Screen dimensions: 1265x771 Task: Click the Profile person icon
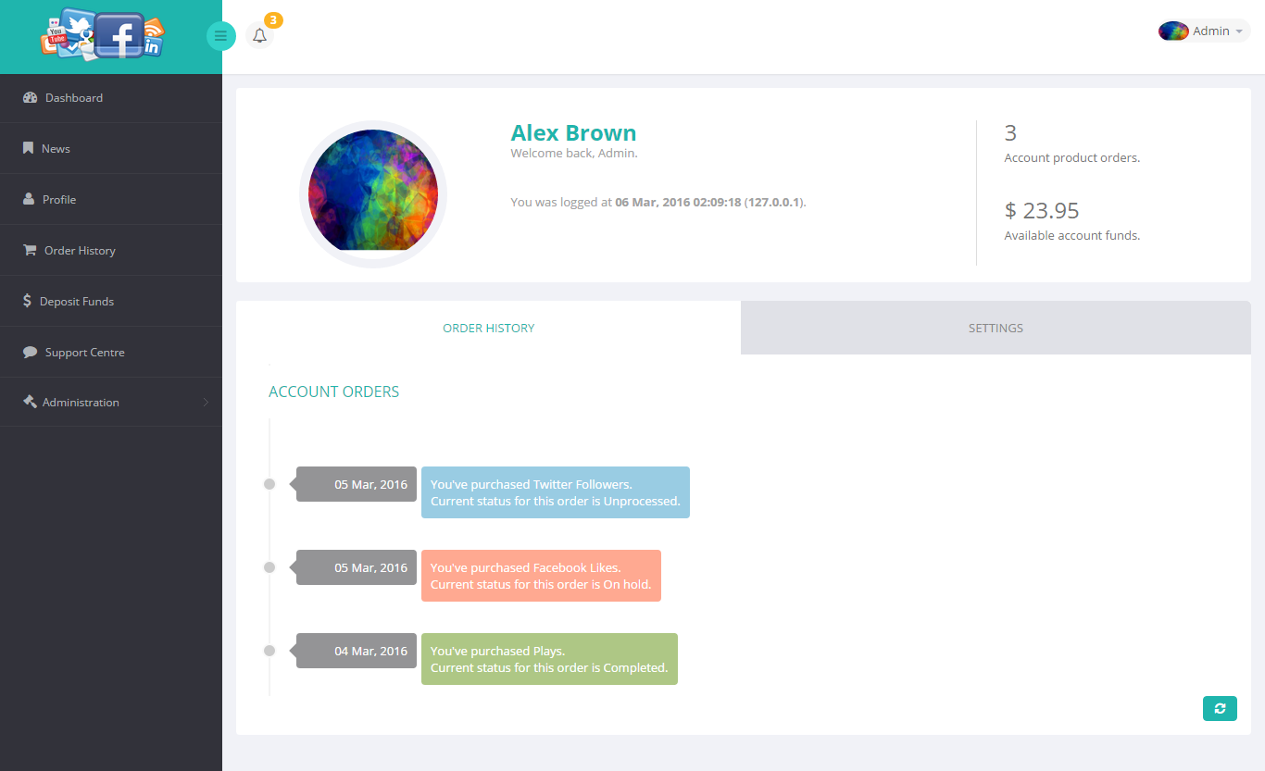tap(29, 199)
